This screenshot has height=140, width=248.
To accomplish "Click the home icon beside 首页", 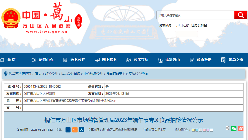I will (2, 60).
